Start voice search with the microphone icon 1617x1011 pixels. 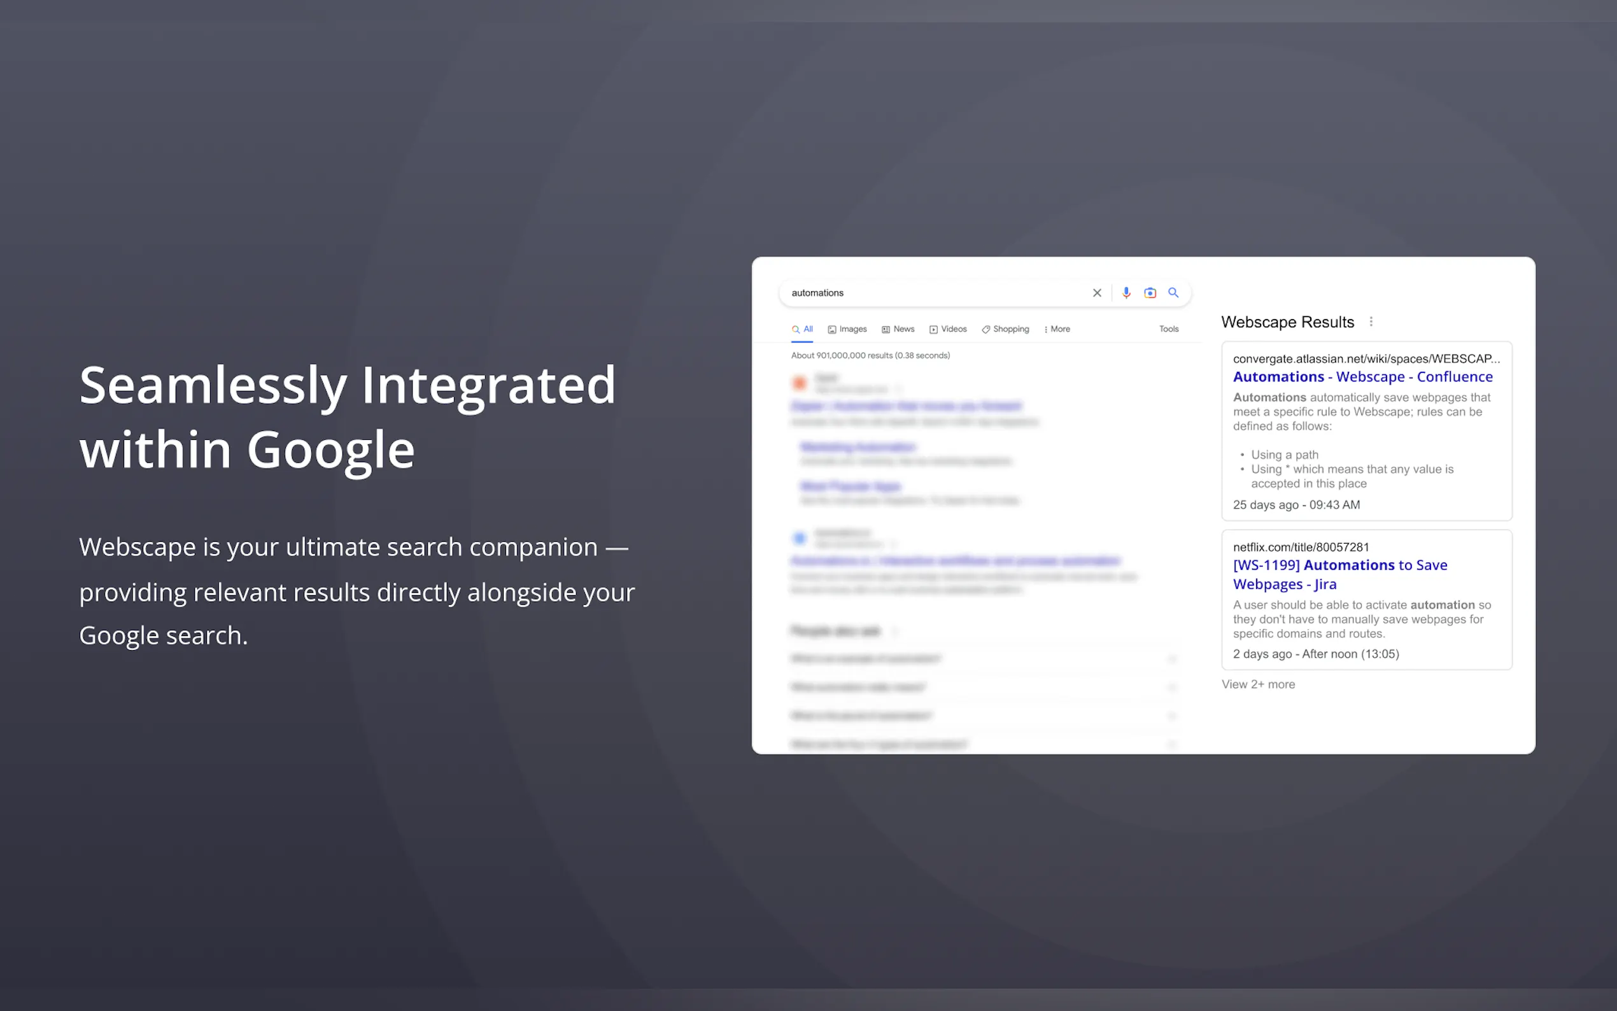click(1126, 293)
